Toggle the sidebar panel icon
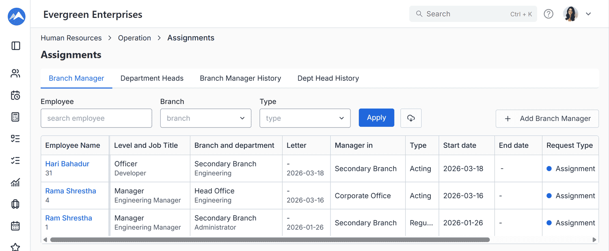Viewport: 609px width, 251px height. click(x=16, y=46)
